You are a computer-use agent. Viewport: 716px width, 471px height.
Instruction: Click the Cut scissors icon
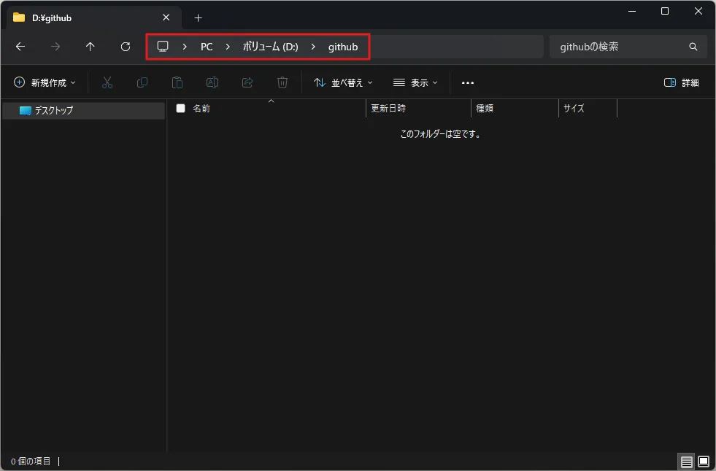107,82
